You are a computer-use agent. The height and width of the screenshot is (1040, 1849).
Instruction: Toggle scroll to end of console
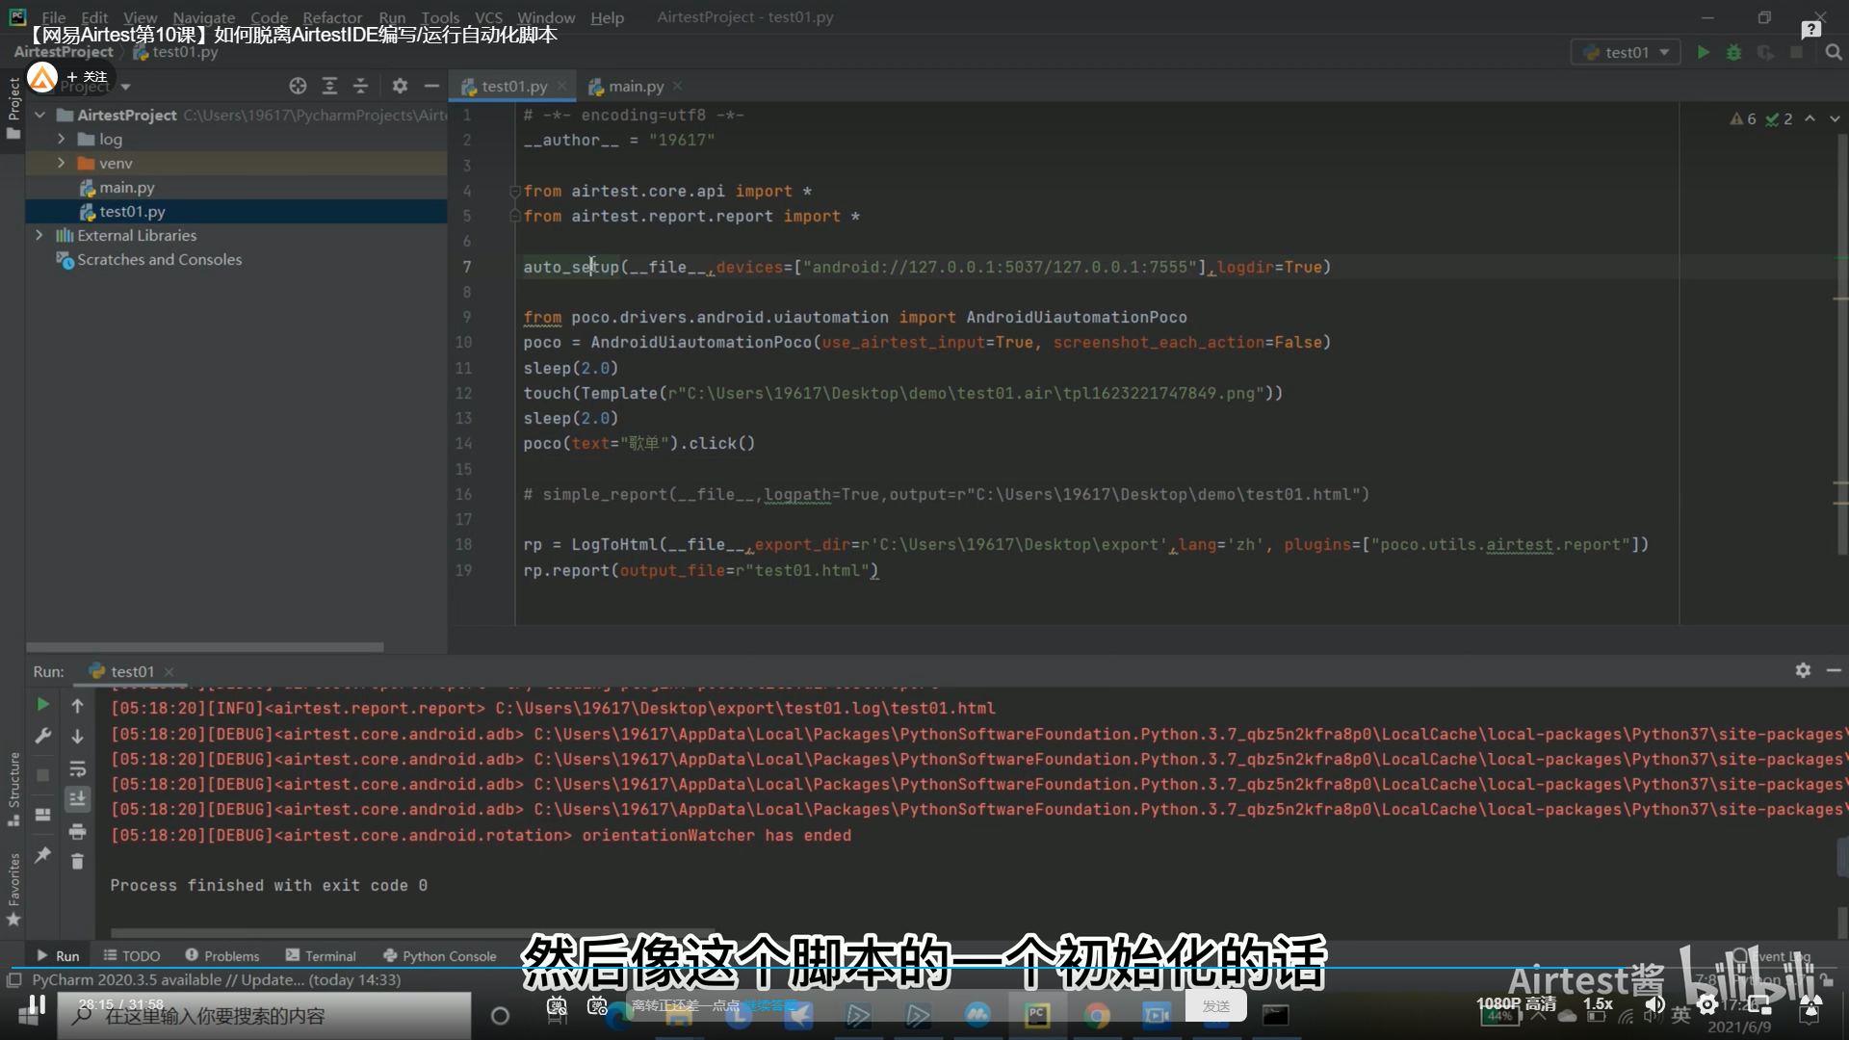(77, 798)
